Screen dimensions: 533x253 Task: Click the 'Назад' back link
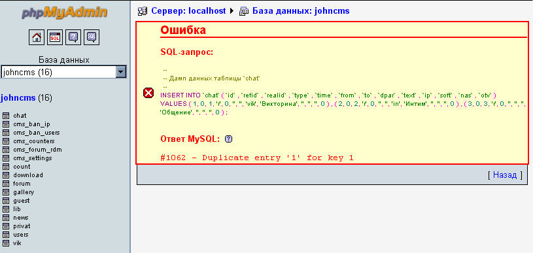(505, 175)
